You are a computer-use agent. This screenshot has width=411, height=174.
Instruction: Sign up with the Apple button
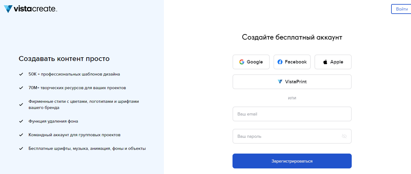coord(333,62)
